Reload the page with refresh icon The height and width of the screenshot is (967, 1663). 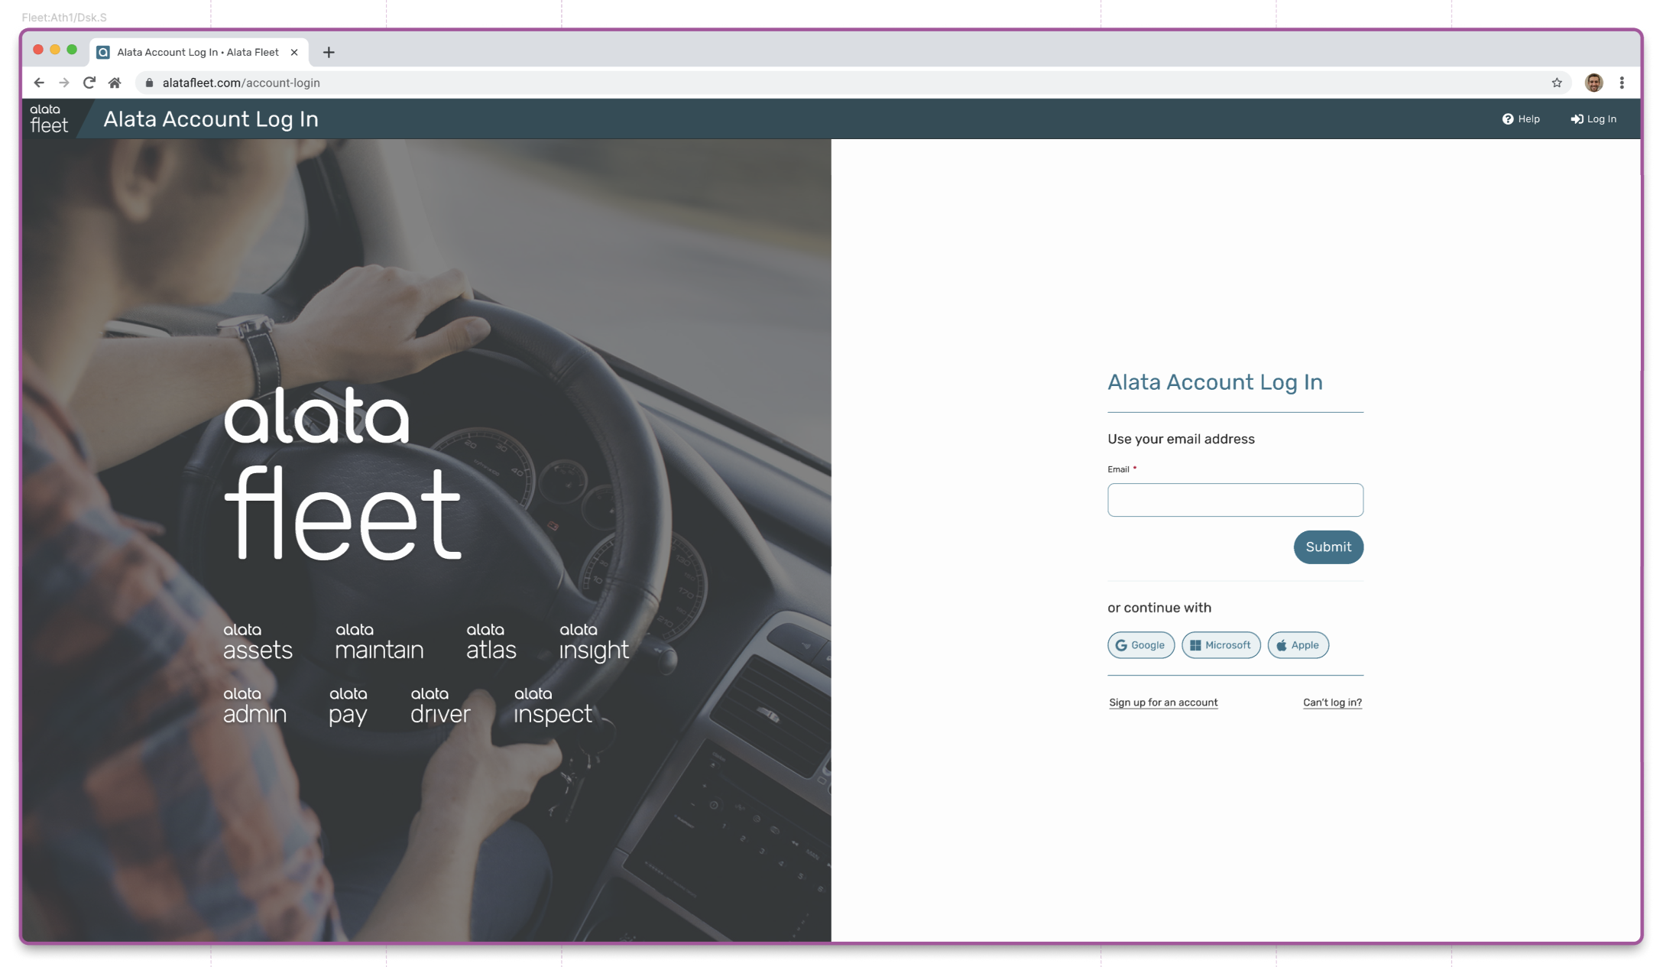pos(89,83)
